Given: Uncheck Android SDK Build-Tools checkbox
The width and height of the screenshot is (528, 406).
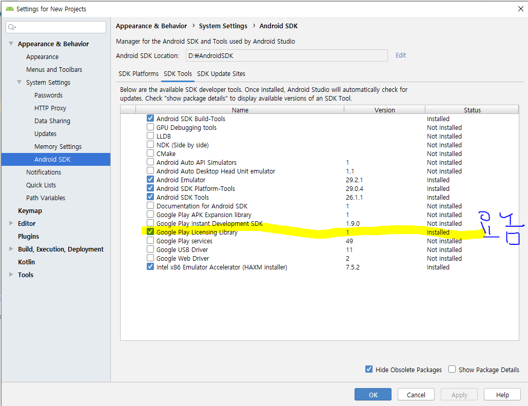Looking at the screenshot, I should coord(150,118).
